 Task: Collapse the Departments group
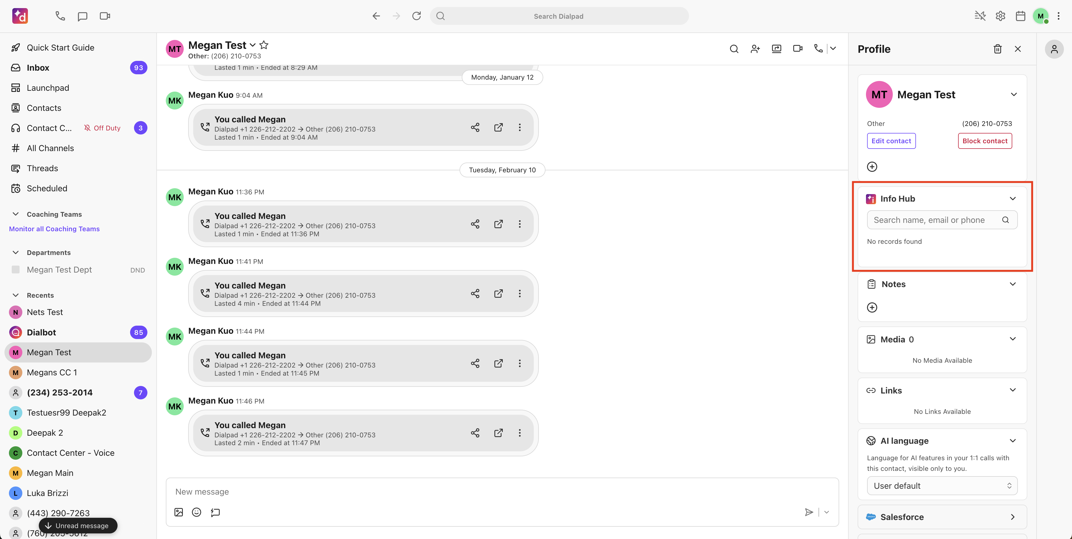tap(16, 252)
